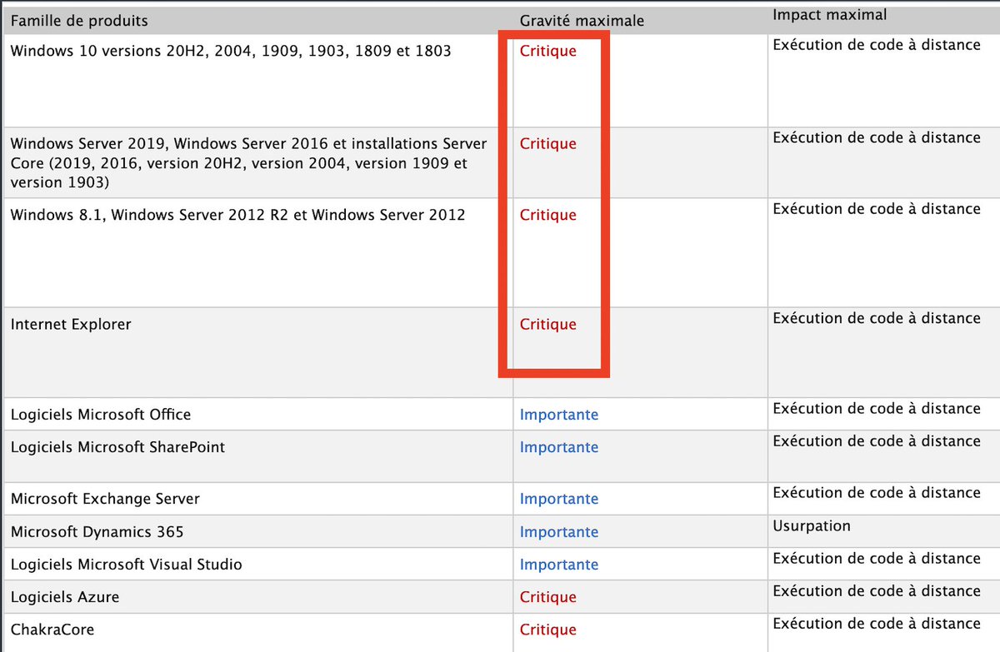Click the impact text in the Windows 10 row
Viewport: 1000px width, 652px height.
(877, 45)
